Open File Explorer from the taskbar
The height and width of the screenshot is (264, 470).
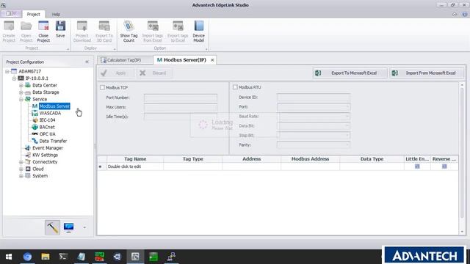tap(46, 257)
